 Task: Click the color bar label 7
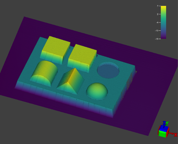point(157,6)
